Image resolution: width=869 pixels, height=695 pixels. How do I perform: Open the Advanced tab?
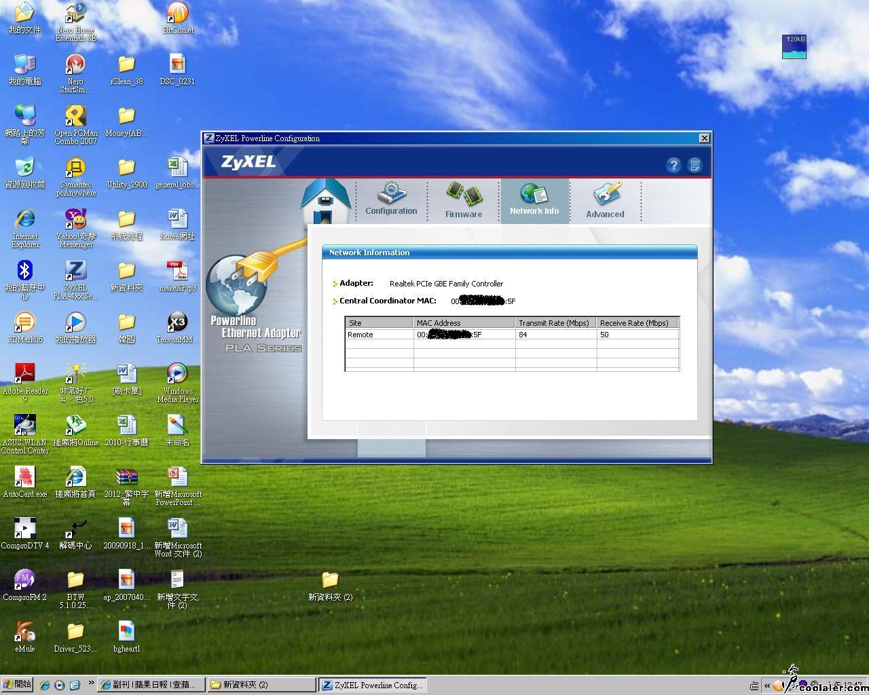tap(605, 200)
